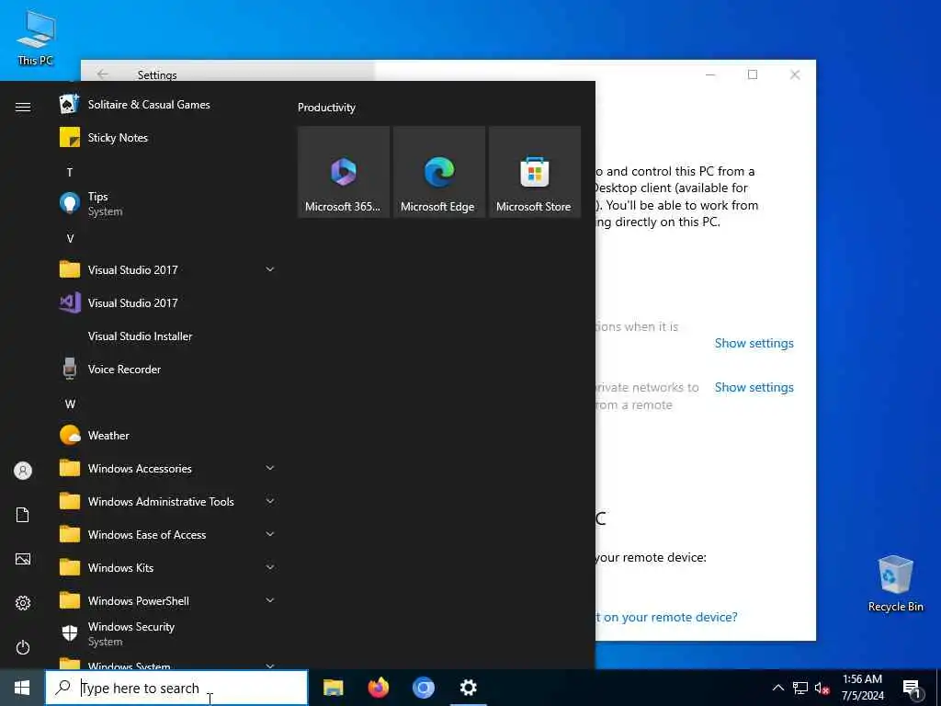This screenshot has height=706, width=941.
Task: Click second Show settings link near networks text
Action: [754, 388]
